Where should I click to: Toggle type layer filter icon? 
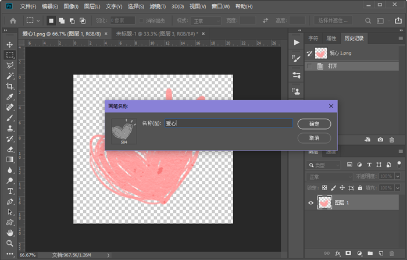pos(369,165)
